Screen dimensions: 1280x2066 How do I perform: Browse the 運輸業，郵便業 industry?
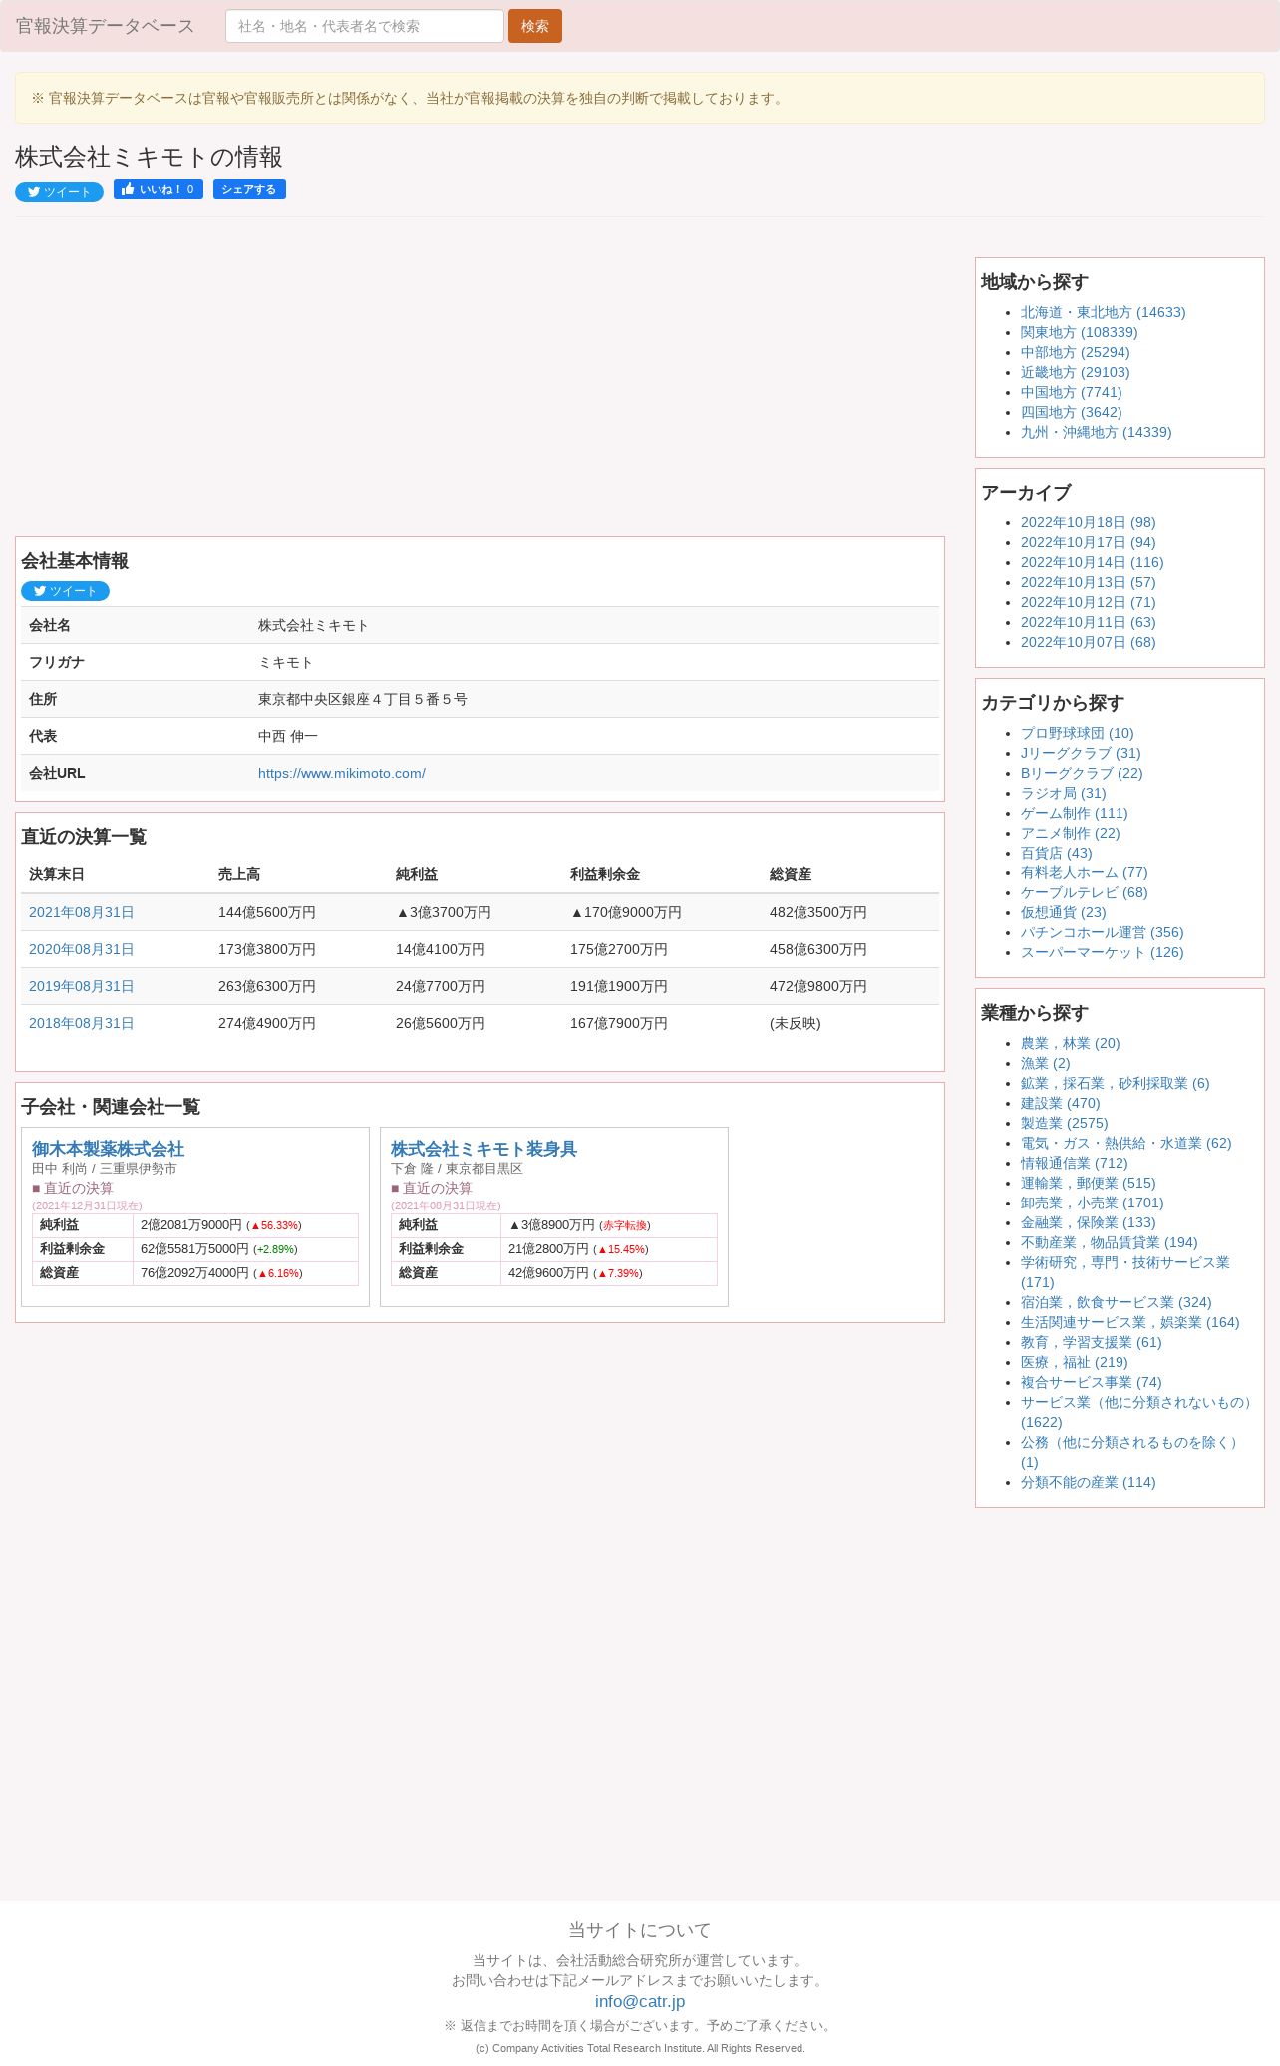point(1088,1183)
